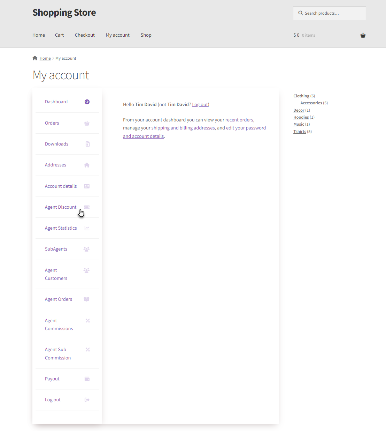The width and height of the screenshot is (386, 431).
Task: Click the Log out link in greeting
Action: click(x=200, y=105)
